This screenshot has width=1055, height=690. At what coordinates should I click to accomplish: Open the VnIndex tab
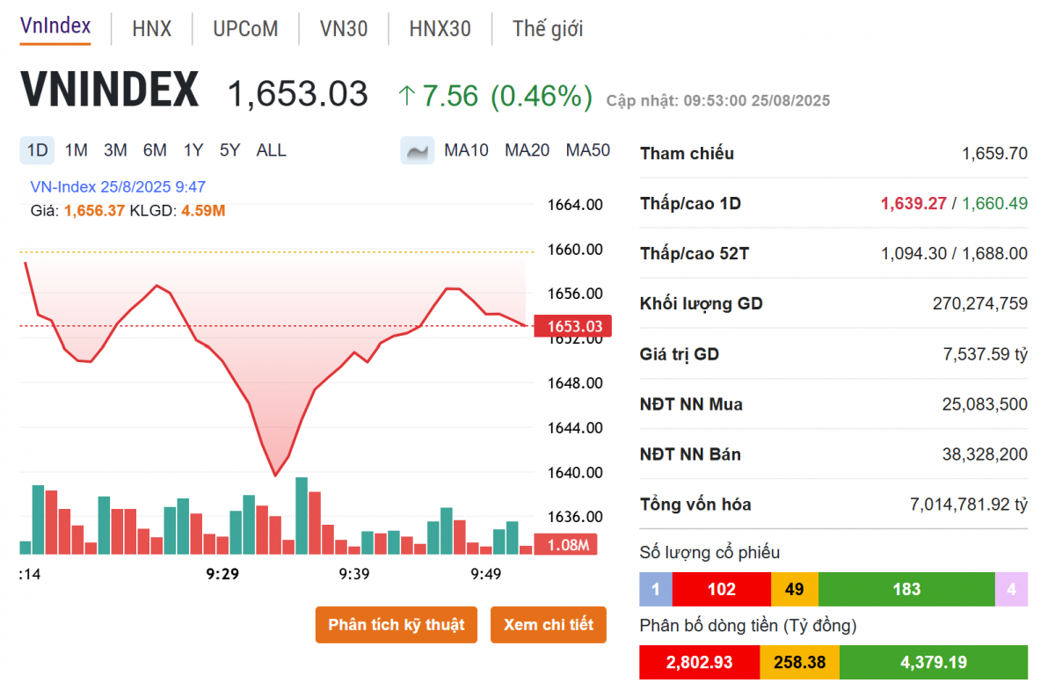click(x=55, y=26)
